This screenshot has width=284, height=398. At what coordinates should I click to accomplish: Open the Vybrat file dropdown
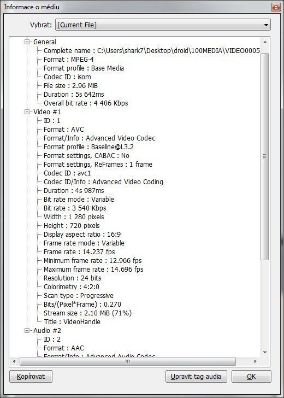point(163,25)
